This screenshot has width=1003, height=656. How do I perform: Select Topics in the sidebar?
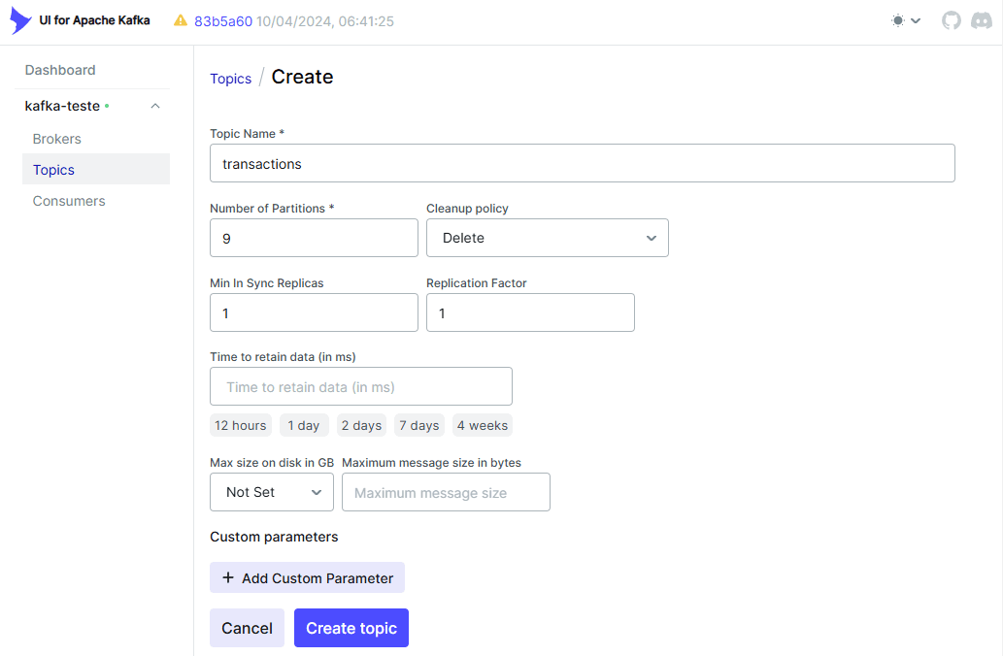96,170
